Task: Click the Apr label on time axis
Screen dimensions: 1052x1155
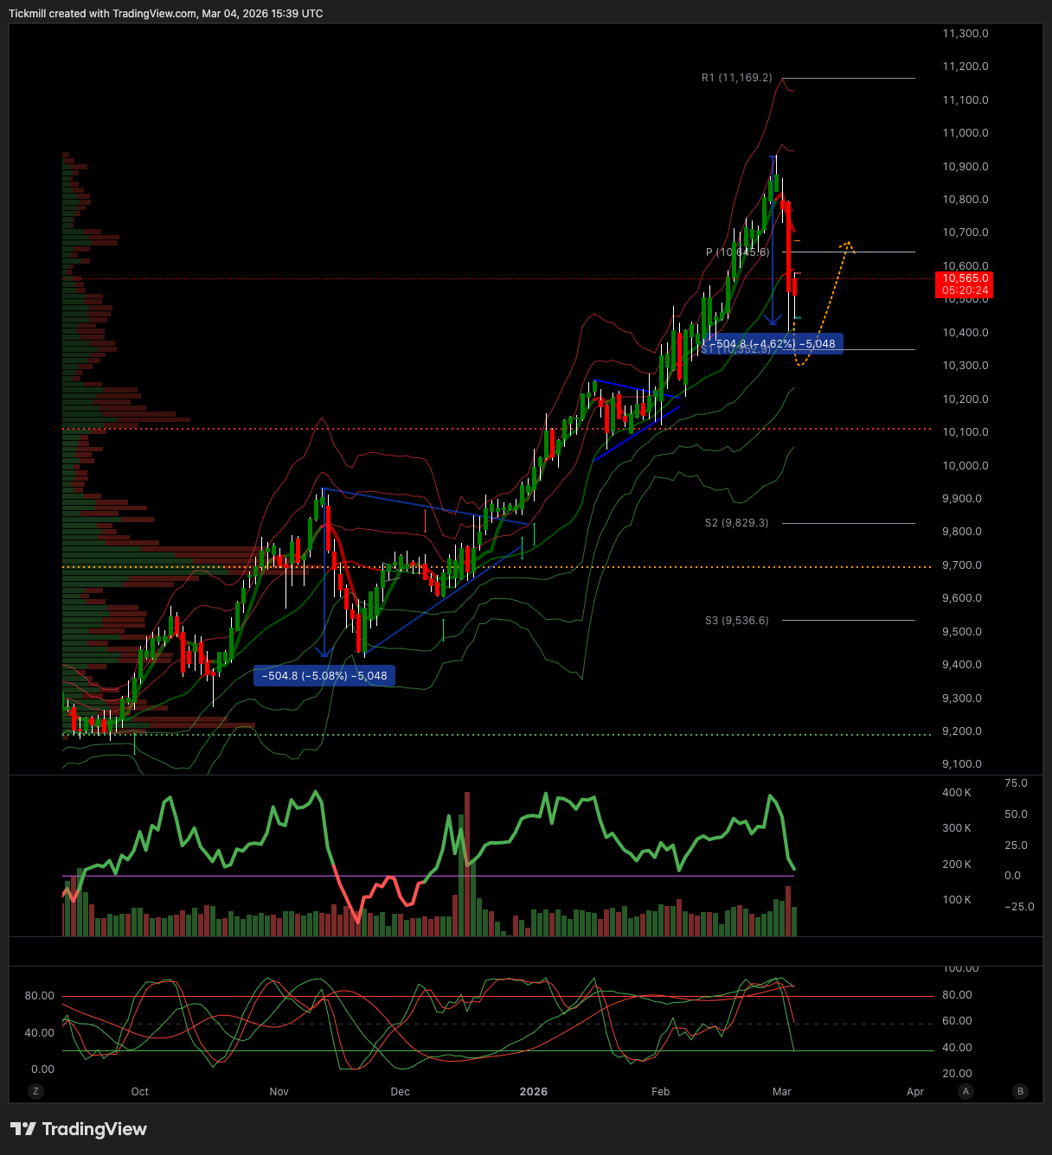Action: 915,1092
